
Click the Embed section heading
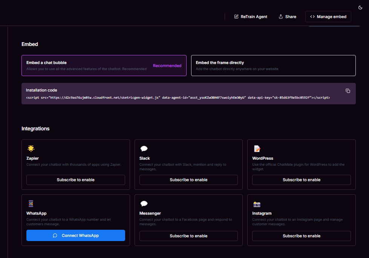30,44
